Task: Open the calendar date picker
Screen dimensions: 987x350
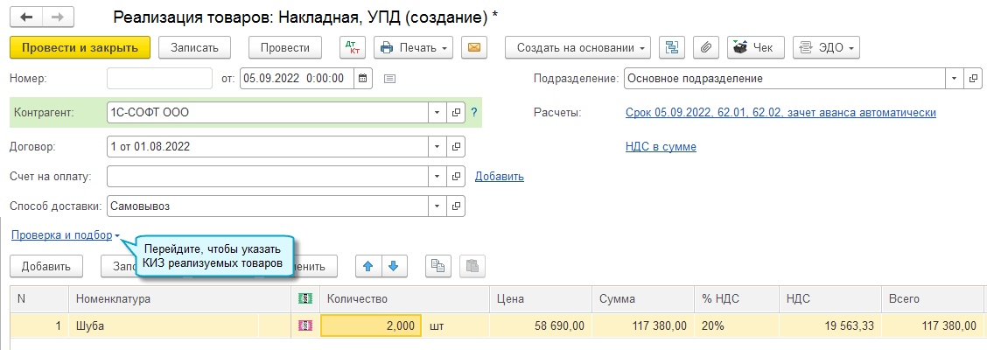Action: click(x=364, y=79)
